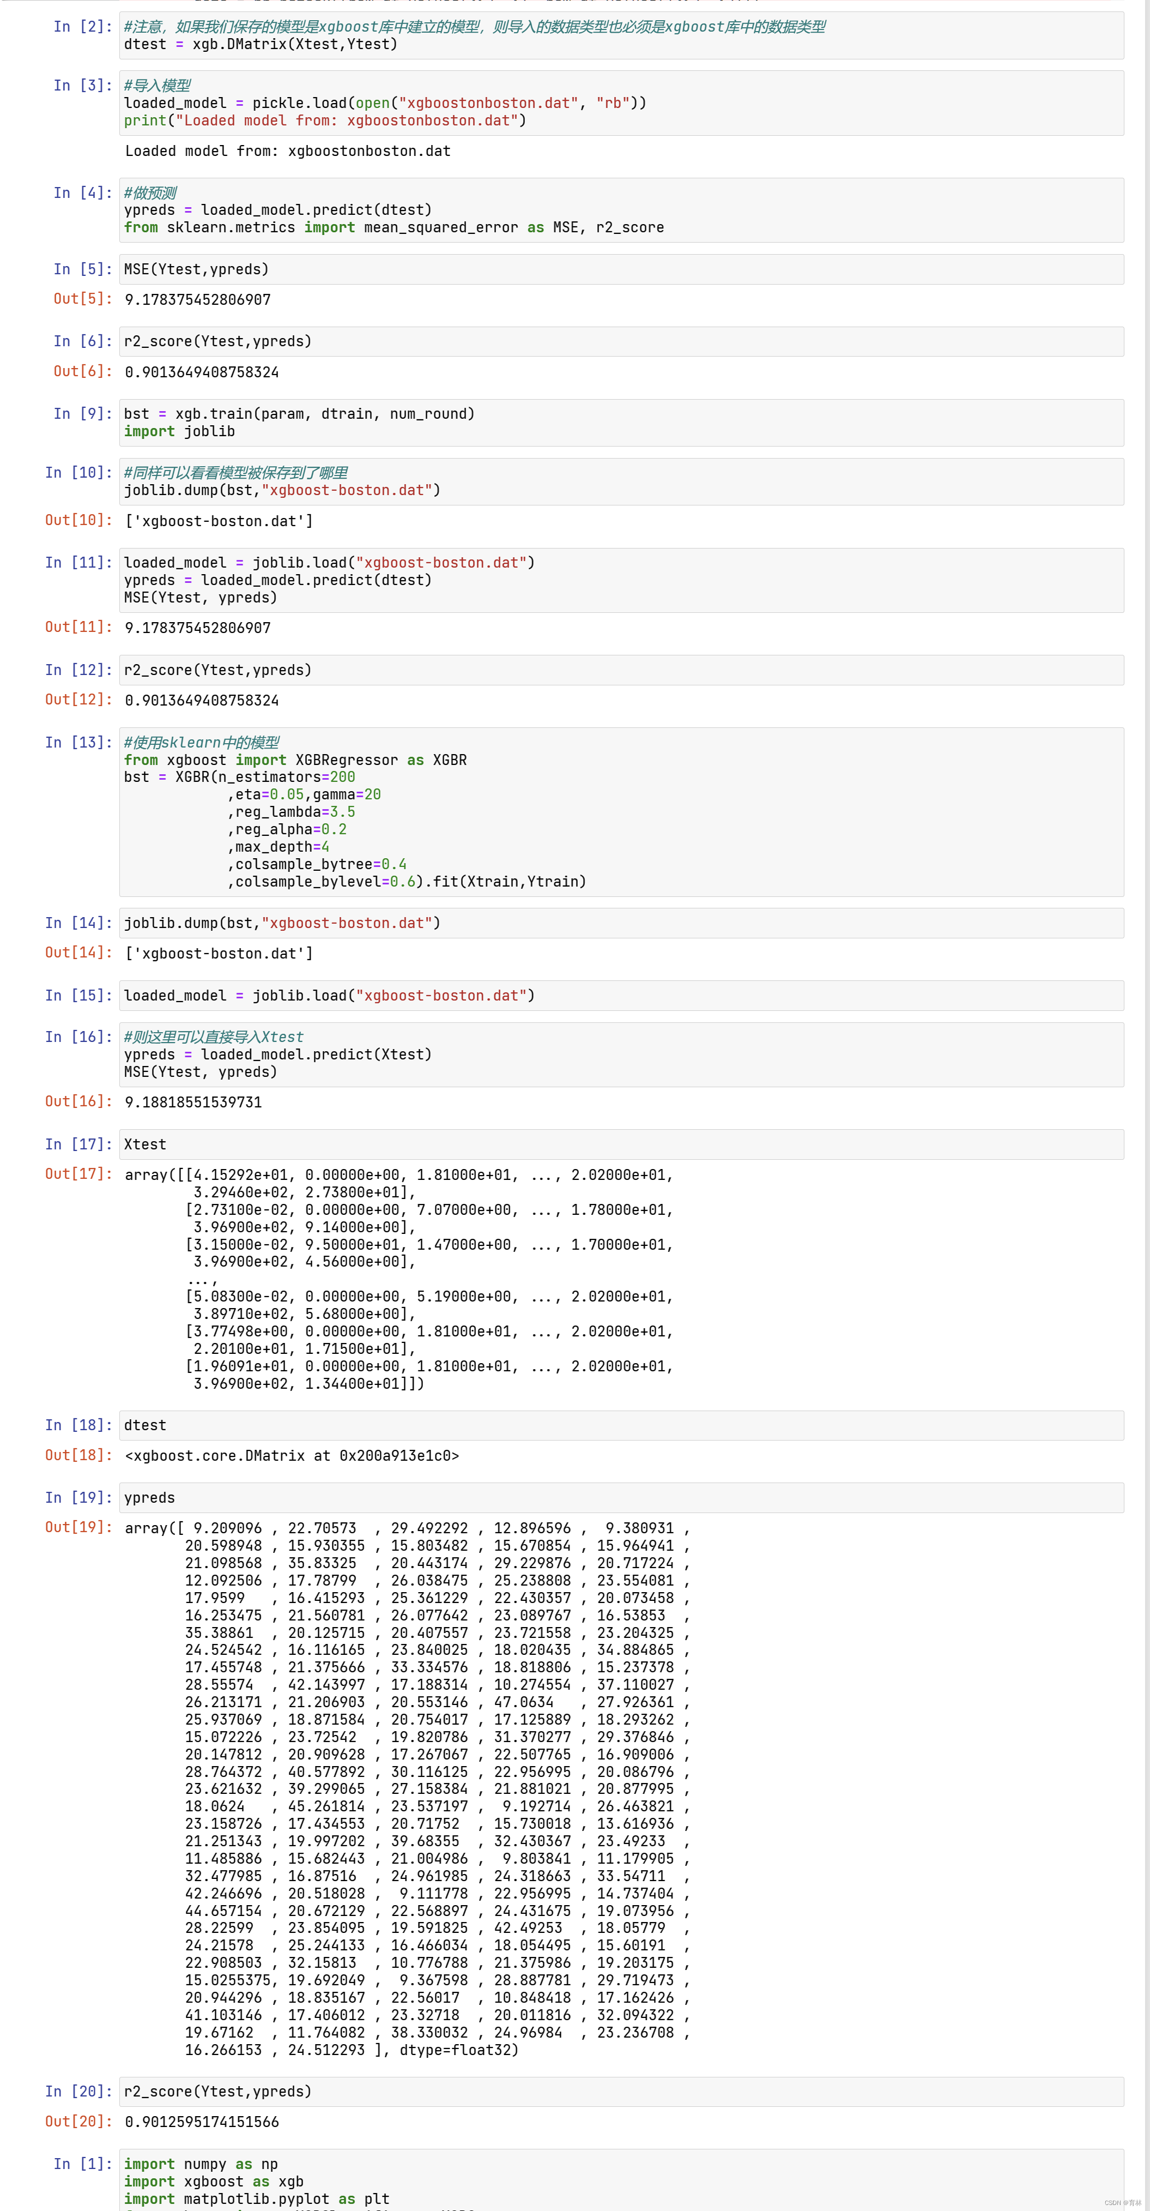The width and height of the screenshot is (1150, 2211).
Task: Click the colsample_bylevel=0.6 fit line
Action: coord(407,882)
